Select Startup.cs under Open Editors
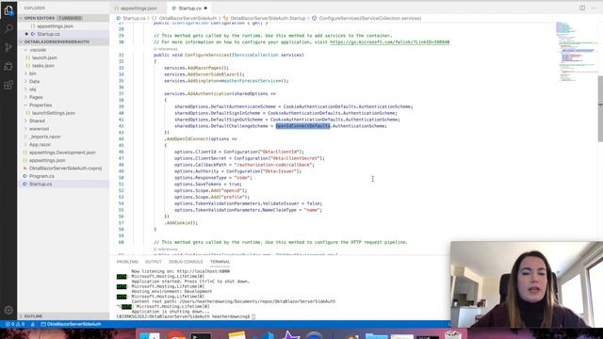The height and width of the screenshot is (339, 603). pos(48,34)
